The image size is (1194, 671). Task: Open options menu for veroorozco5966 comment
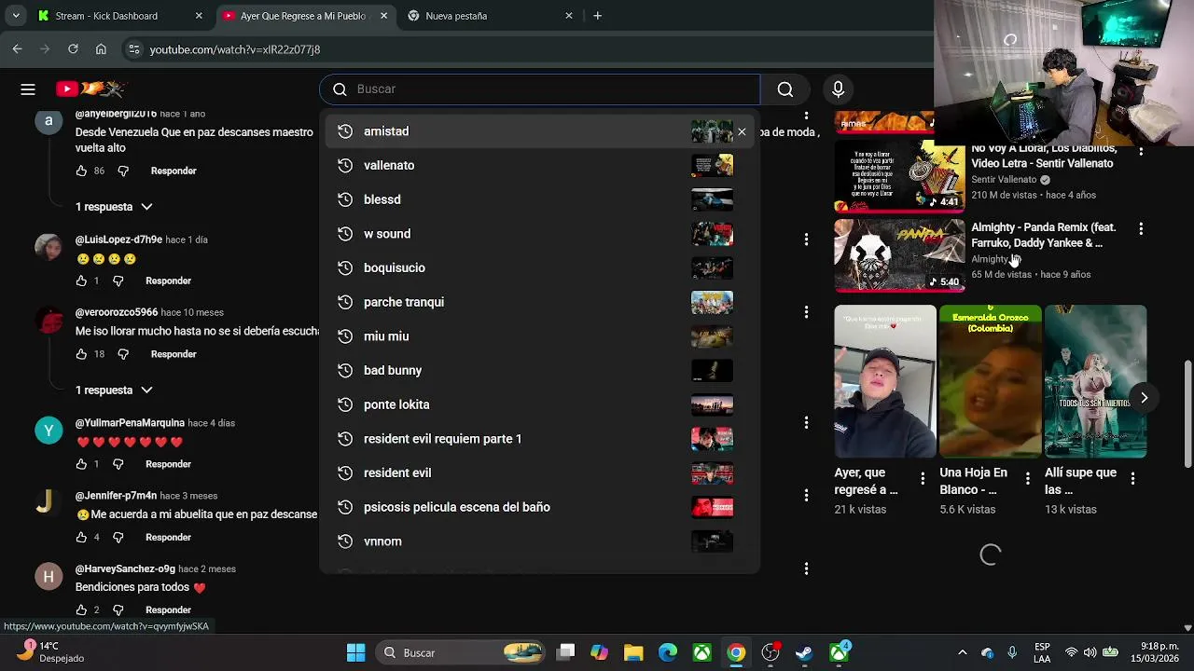[806, 312]
